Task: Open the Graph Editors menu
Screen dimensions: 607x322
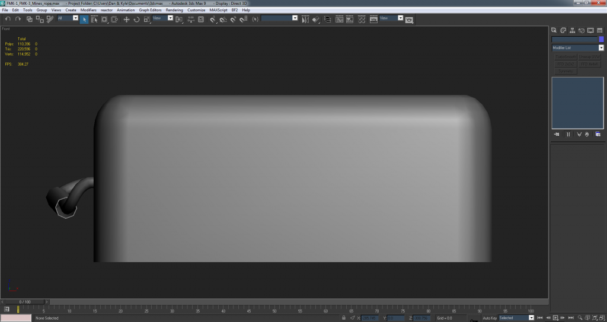Action: point(150,10)
